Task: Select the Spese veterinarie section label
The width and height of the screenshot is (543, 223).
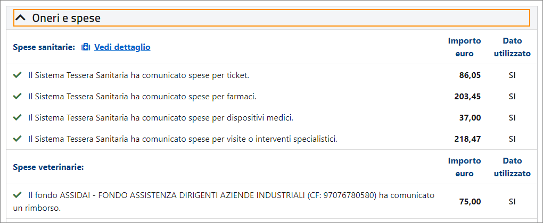Action: tap(48, 167)
